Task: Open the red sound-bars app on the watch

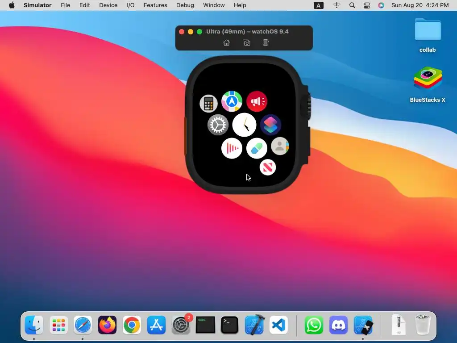Action: (x=232, y=148)
